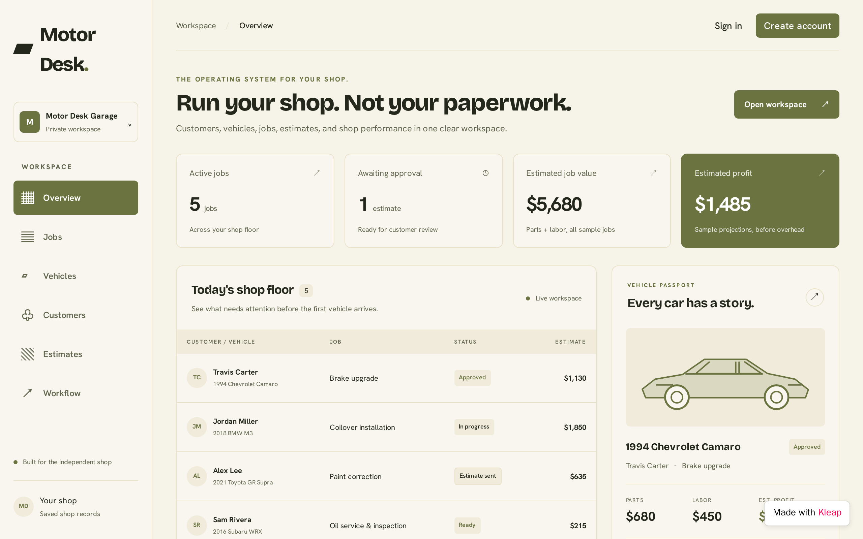Viewport: 863px width, 539px height.
Task: Click the In progress status badge
Action: pos(474,427)
